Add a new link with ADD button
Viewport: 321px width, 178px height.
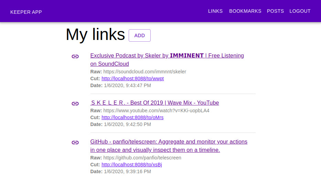[140, 35]
